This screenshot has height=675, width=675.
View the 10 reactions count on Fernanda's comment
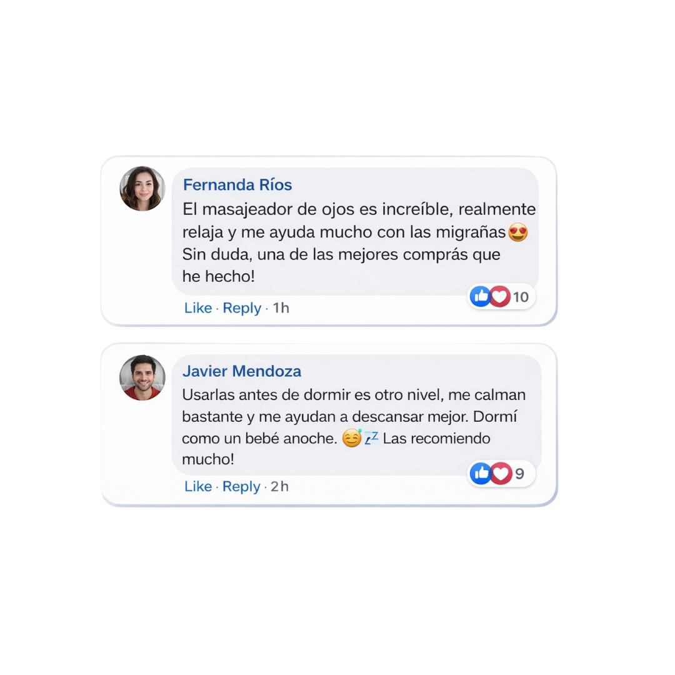(521, 297)
